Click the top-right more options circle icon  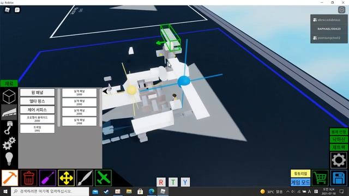click(341, 10)
